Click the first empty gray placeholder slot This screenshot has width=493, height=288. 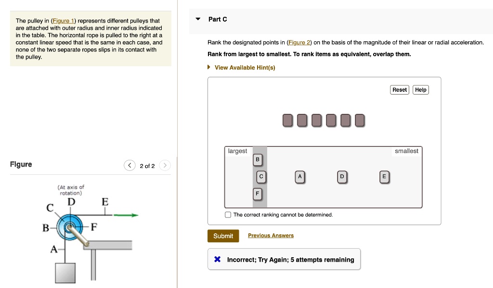pos(287,120)
